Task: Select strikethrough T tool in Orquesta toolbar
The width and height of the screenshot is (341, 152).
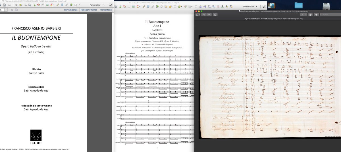Action: 218,7
